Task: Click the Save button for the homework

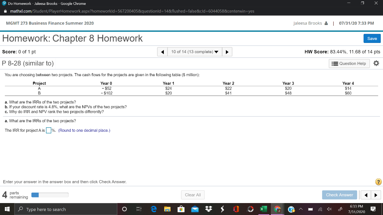Action: (x=372, y=38)
